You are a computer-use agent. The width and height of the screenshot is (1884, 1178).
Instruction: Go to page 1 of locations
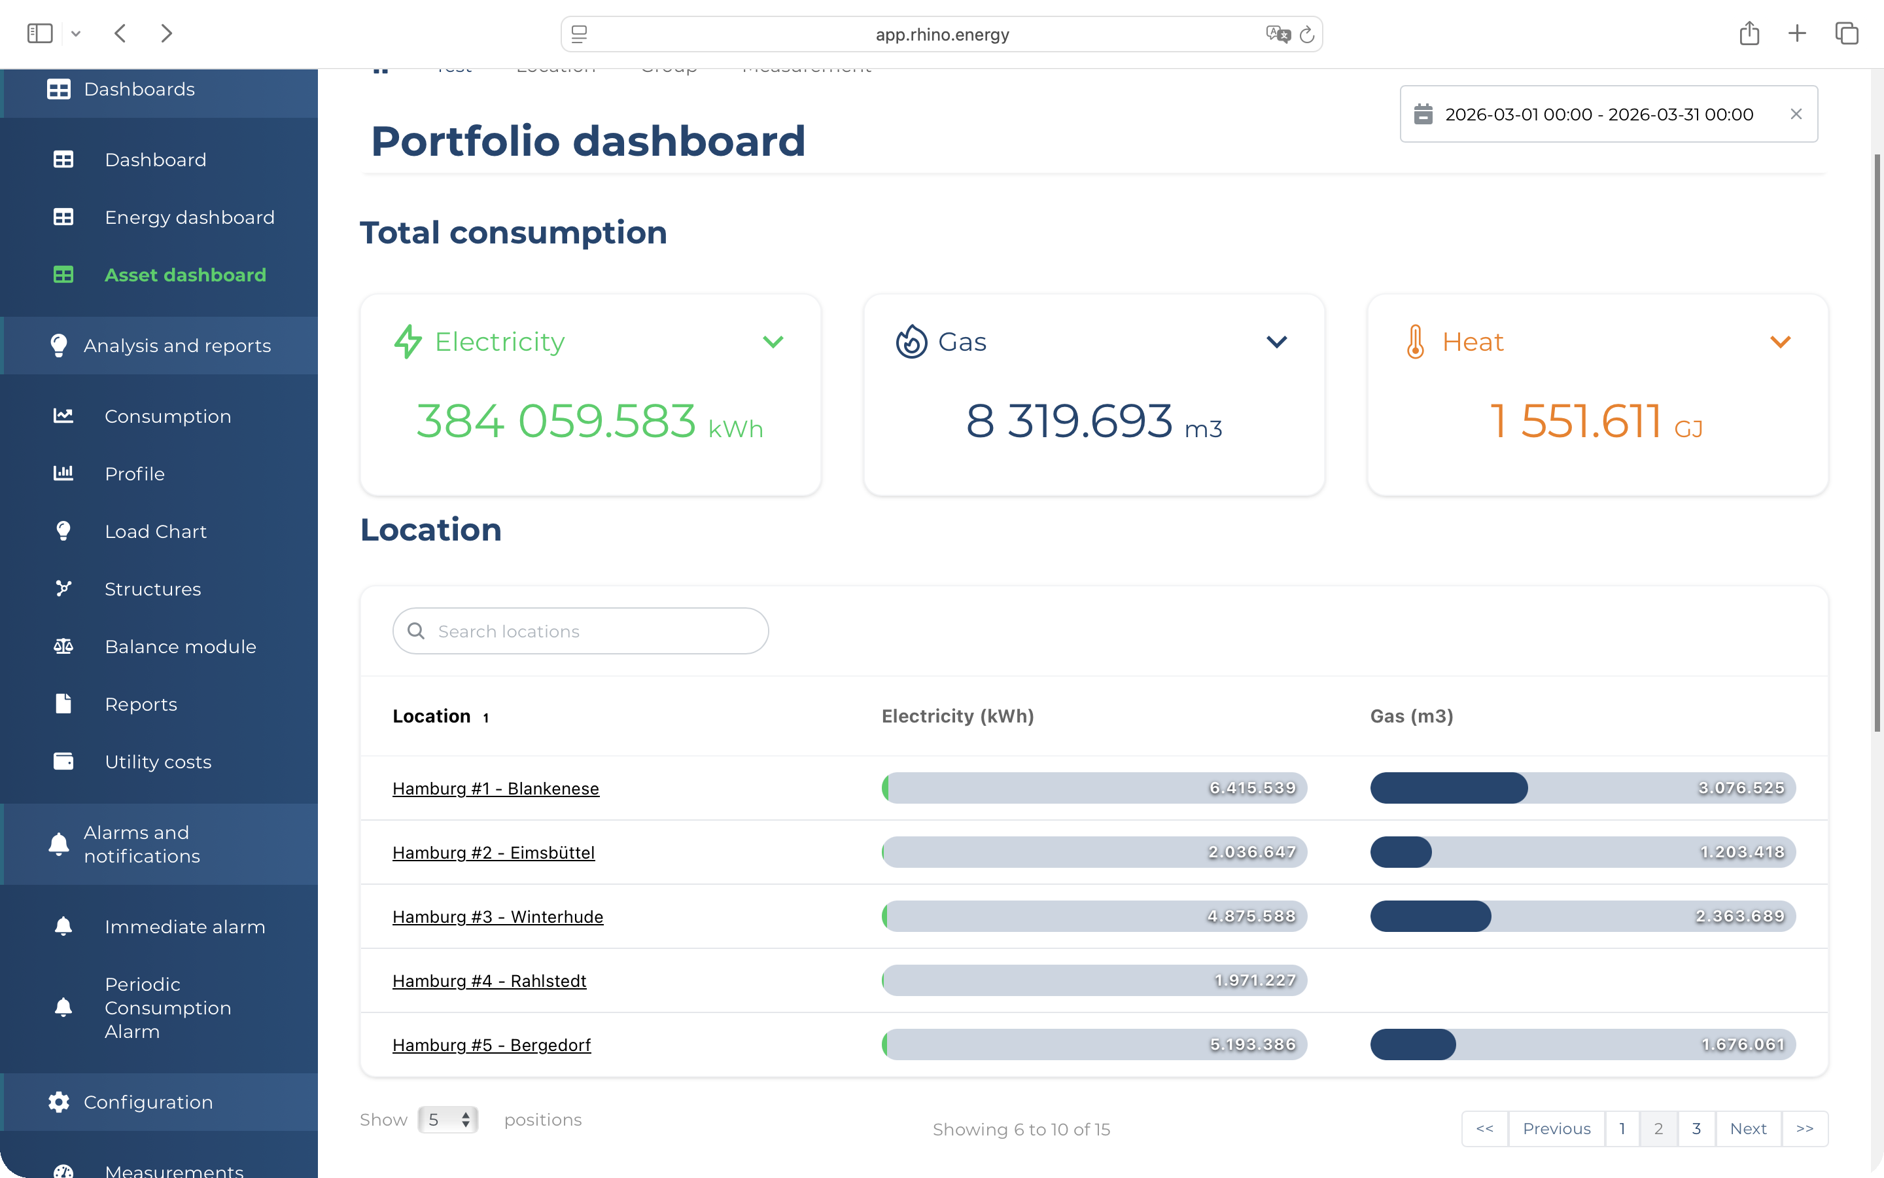pyautogui.click(x=1622, y=1128)
